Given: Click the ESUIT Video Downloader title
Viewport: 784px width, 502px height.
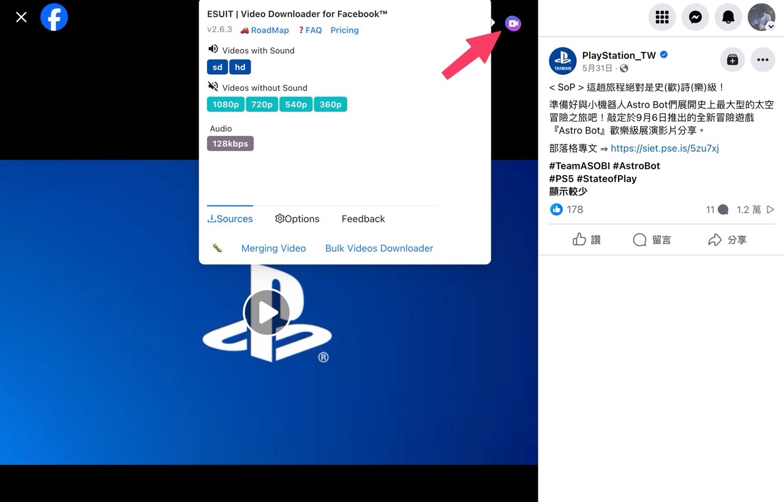Looking at the screenshot, I should point(297,13).
